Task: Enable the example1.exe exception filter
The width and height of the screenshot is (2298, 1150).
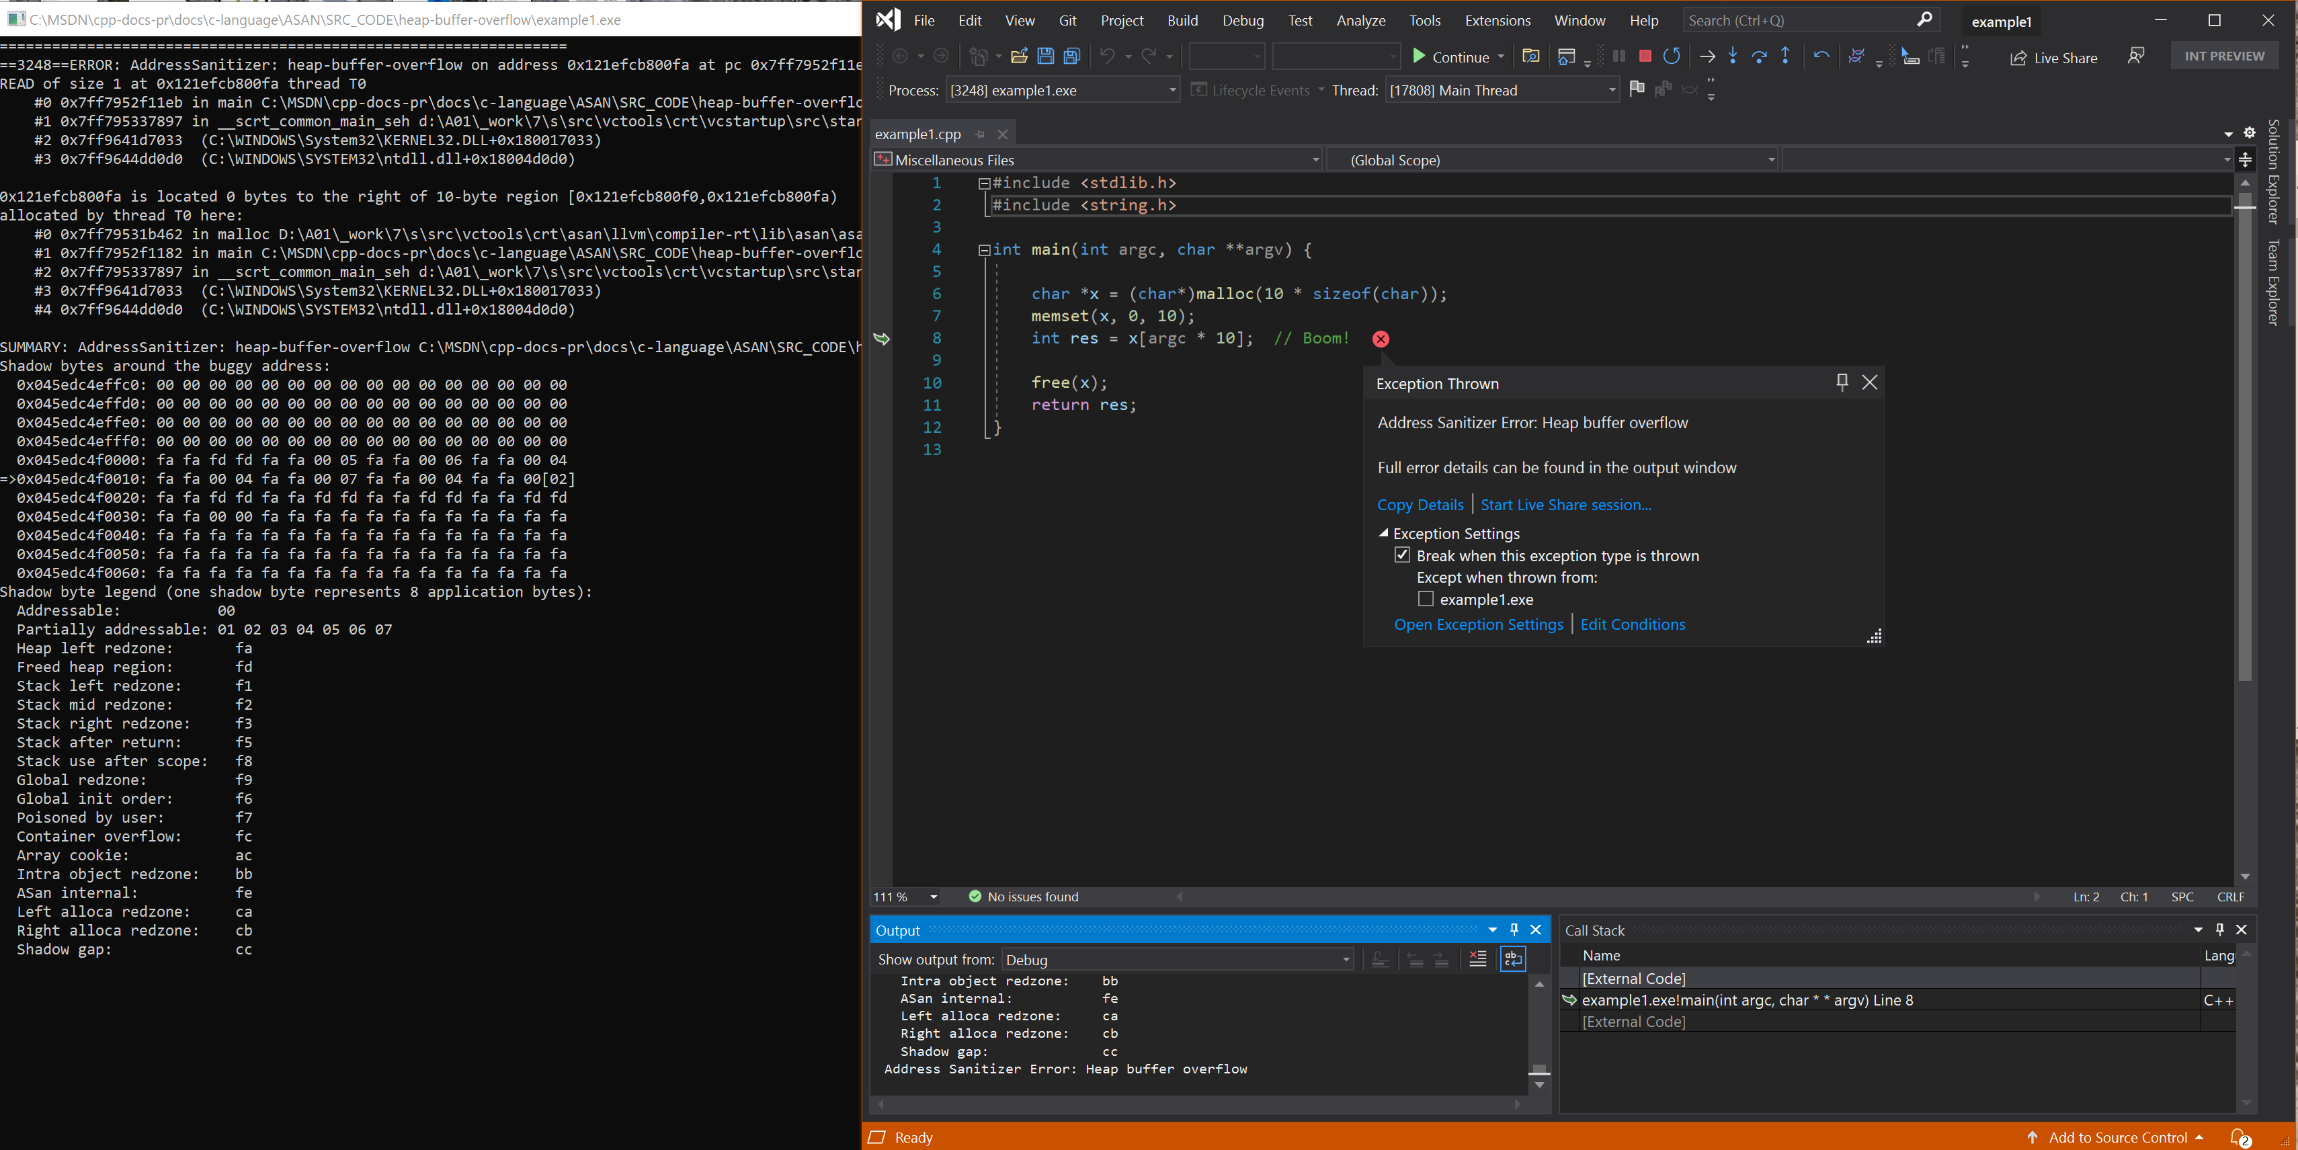Action: 1426,598
